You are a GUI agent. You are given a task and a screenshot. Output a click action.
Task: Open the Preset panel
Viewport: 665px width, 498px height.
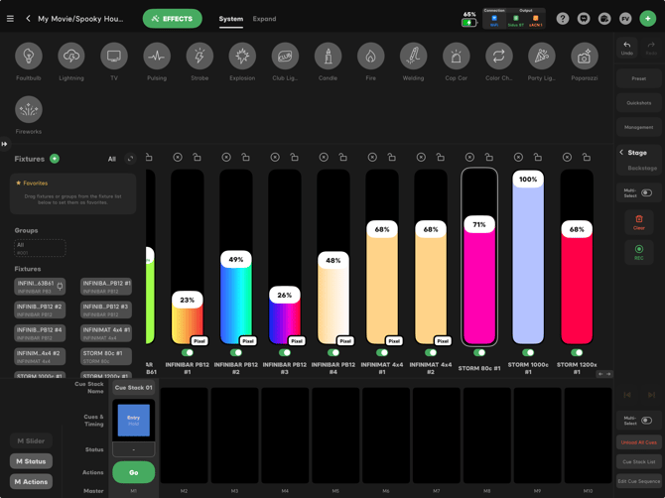(639, 78)
